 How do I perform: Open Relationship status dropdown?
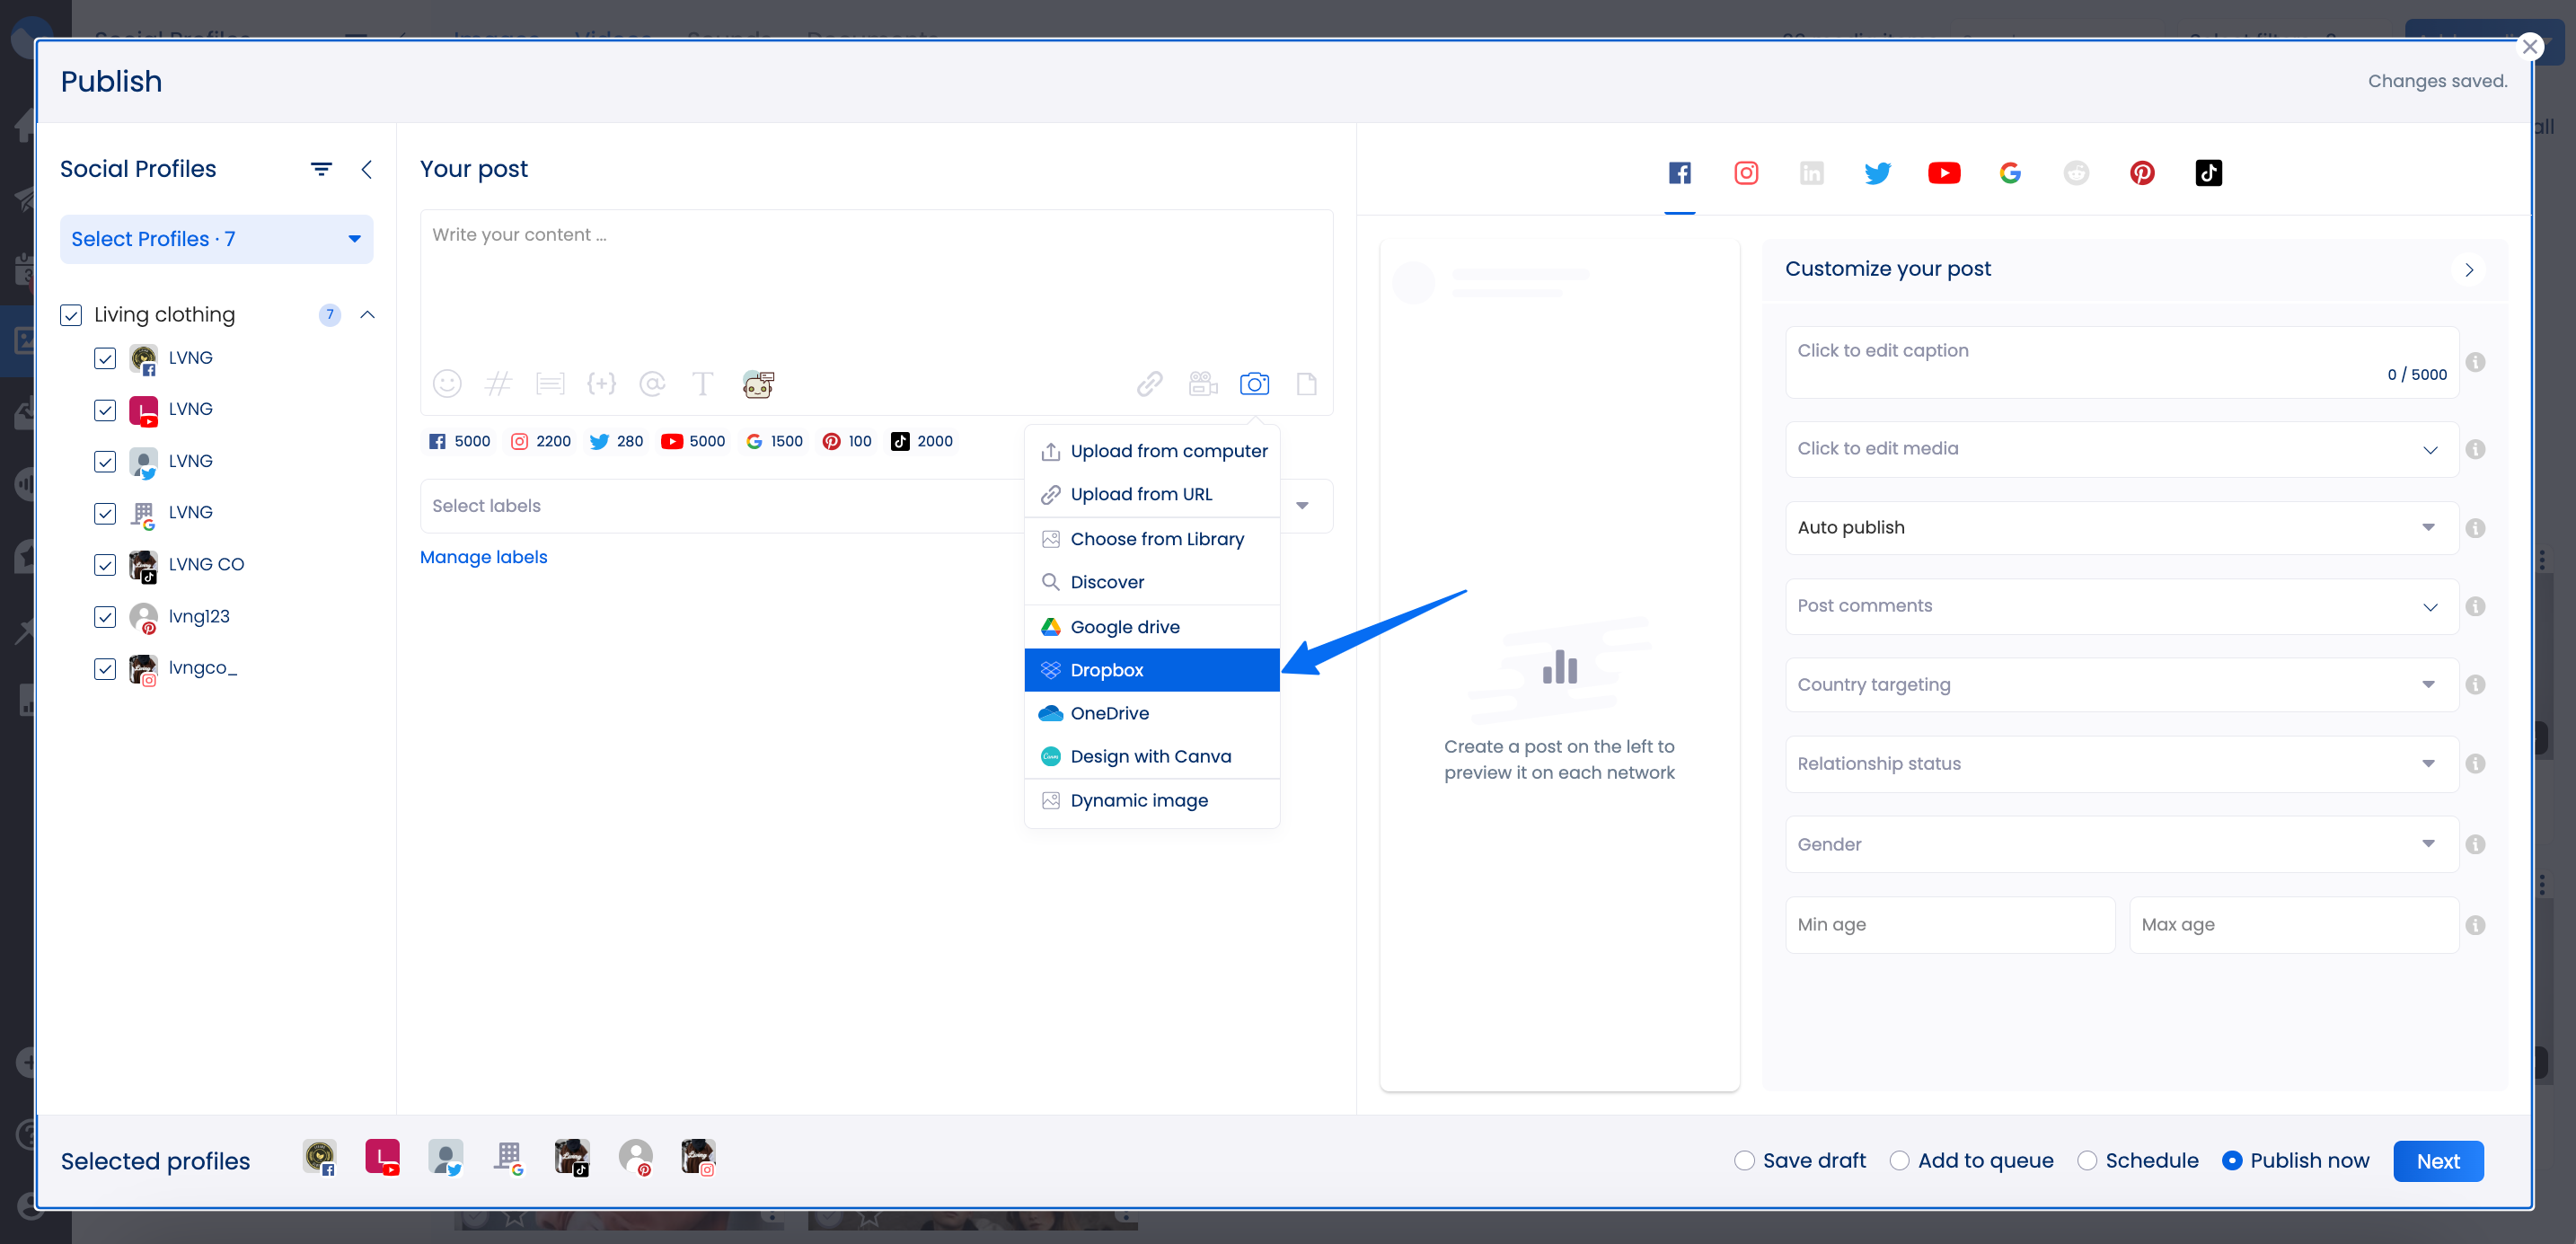(x=2121, y=764)
